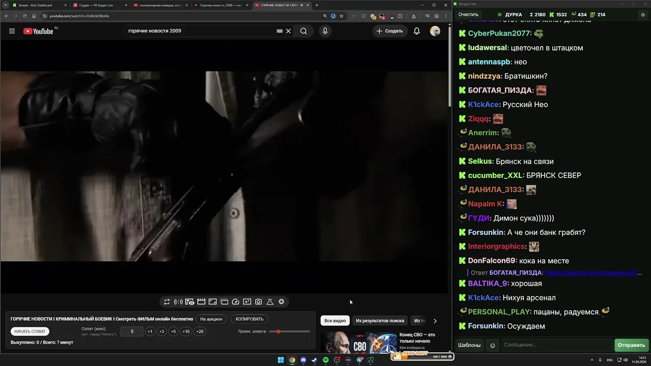Click the browser reload button
Viewport: 651px width, 366px height.
24,16
